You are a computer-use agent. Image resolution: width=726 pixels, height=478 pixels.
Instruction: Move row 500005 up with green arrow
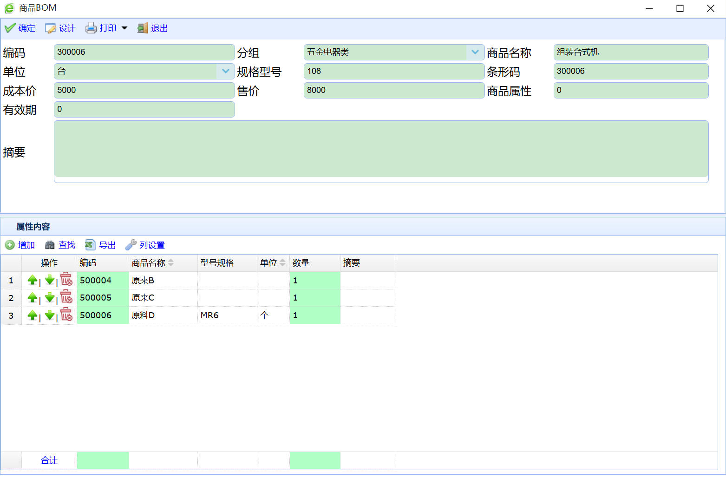pyautogui.click(x=33, y=298)
